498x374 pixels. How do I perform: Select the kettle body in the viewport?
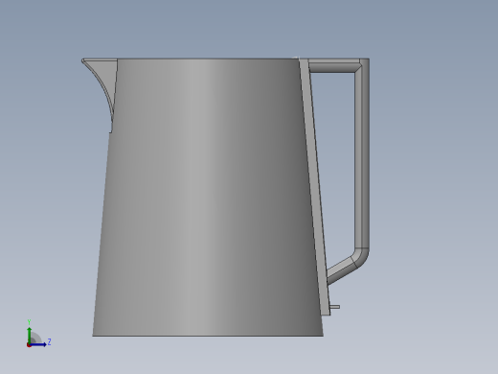[208, 198]
